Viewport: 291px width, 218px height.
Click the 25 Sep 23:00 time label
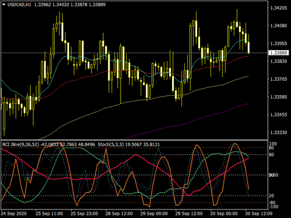pyautogui.click(x=84, y=214)
